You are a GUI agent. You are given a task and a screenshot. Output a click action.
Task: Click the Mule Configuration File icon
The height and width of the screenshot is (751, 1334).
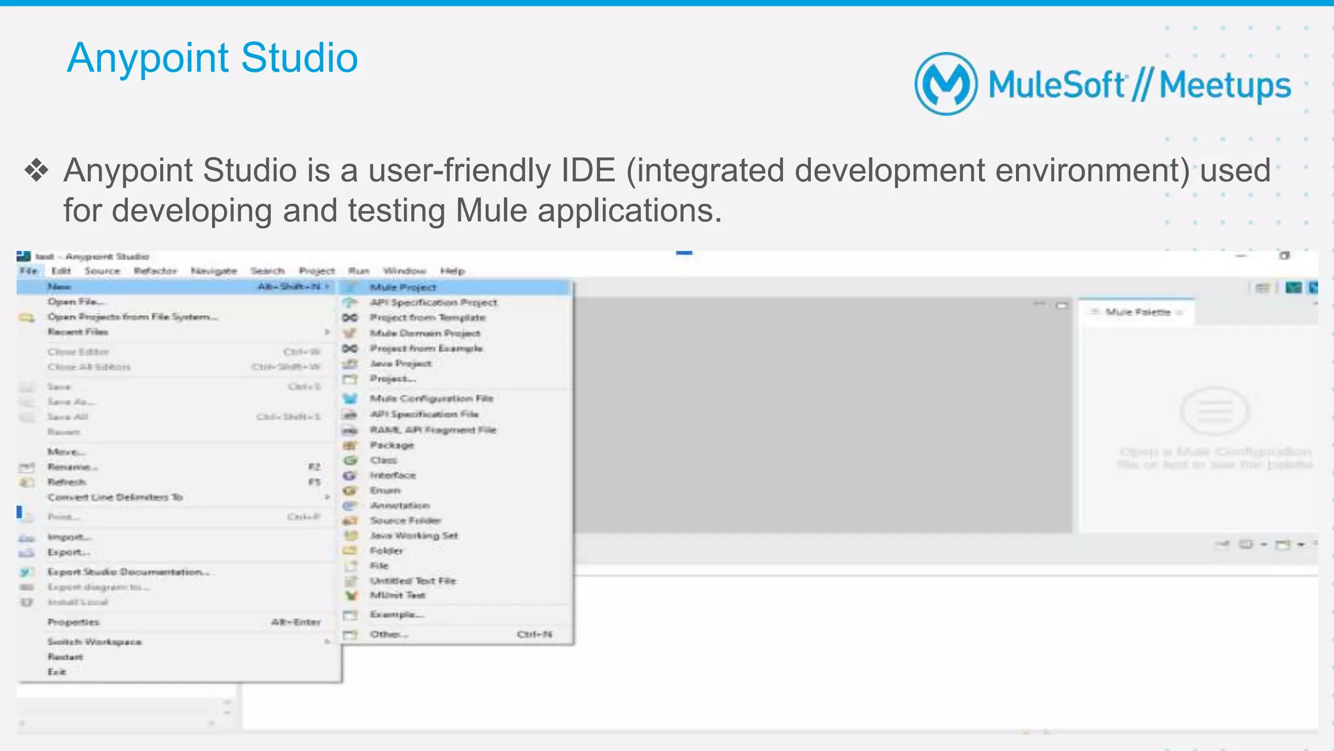coord(350,398)
